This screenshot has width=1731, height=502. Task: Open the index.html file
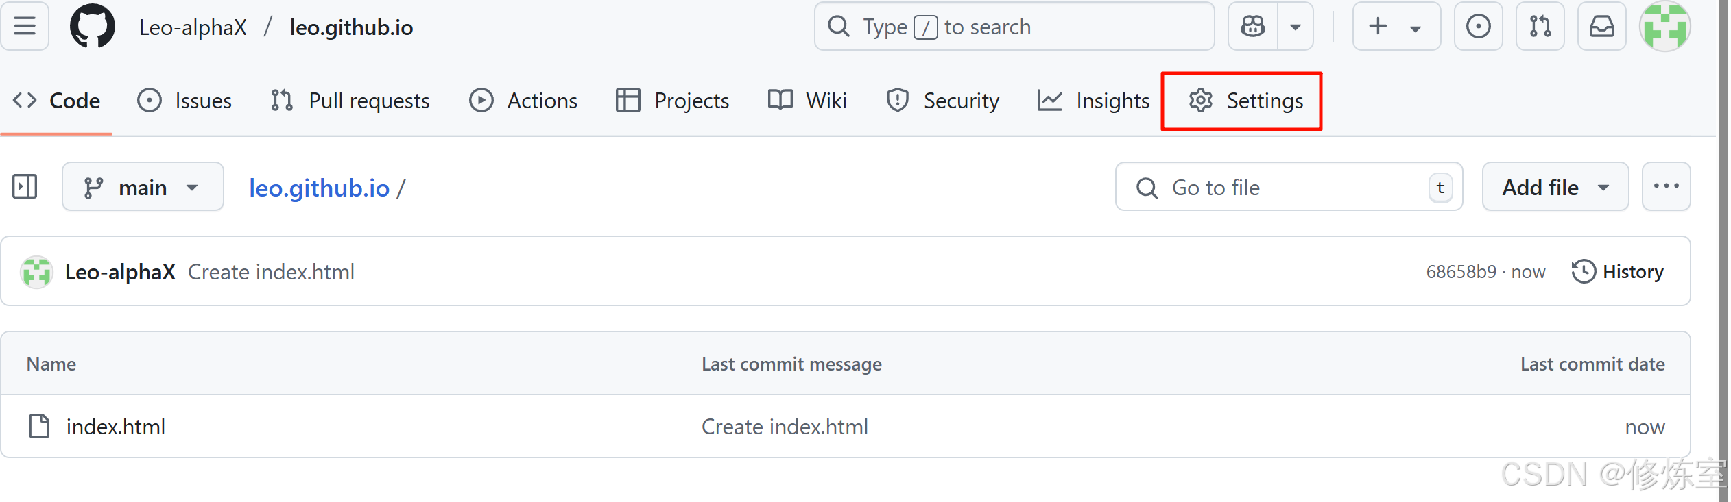point(116,427)
